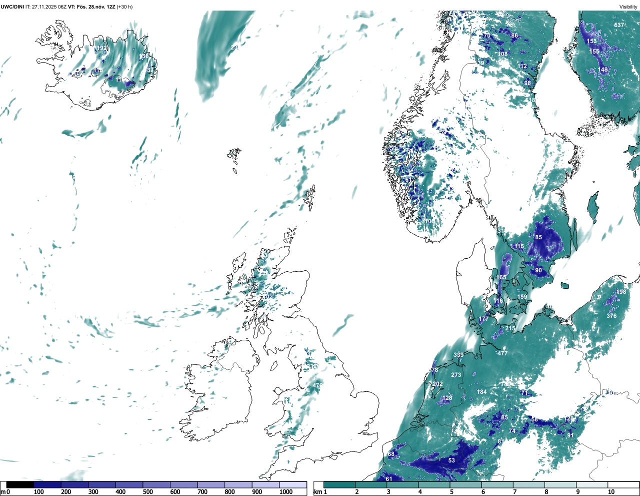
Task: Click the '108' value over northern Sweden
Action: pyautogui.click(x=502, y=54)
